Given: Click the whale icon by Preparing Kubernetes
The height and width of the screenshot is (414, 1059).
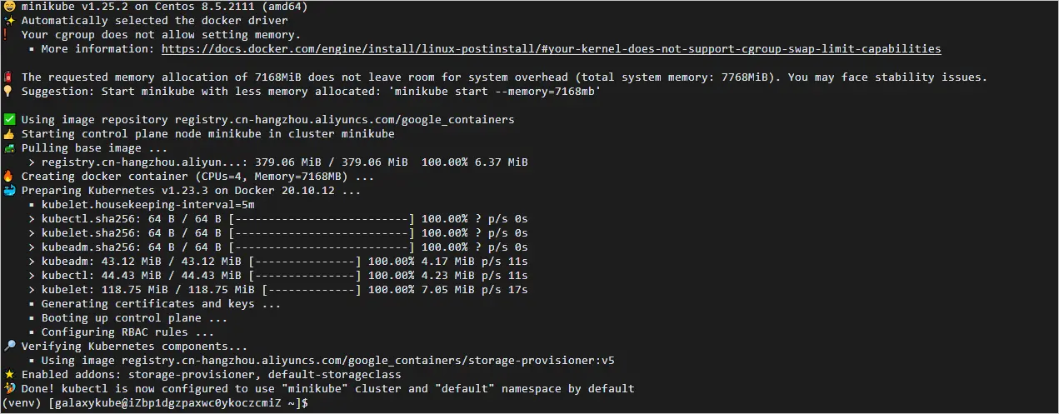Looking at the screenshot, I should coord(8,190).
